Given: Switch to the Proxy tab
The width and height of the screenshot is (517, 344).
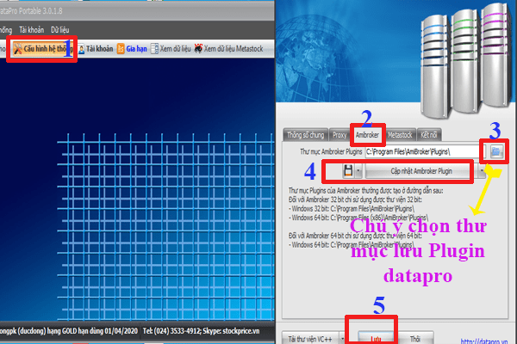Looking at the screenshot, I should click(x=339, y=135).
